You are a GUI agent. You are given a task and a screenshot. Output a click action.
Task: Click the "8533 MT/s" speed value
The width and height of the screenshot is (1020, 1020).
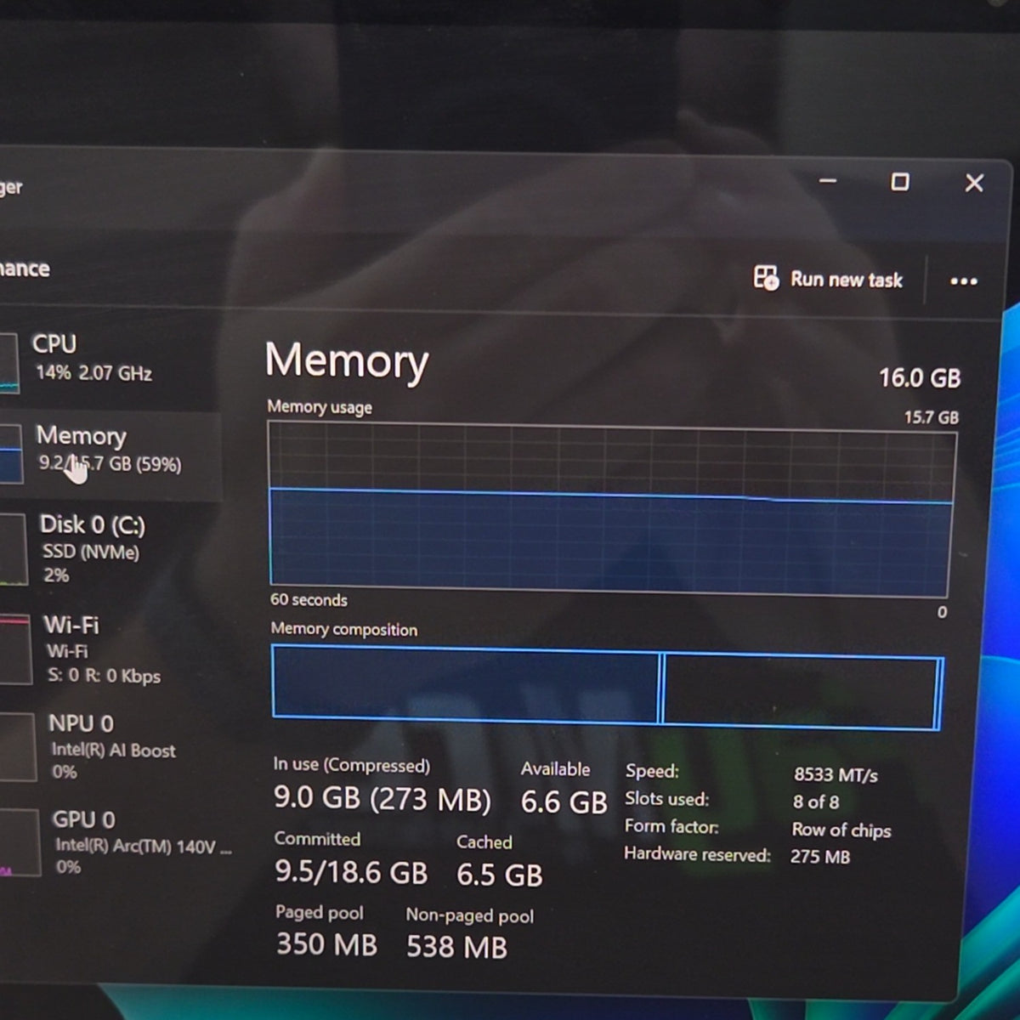[x=836, y=774]
